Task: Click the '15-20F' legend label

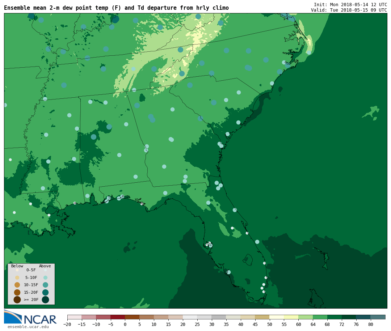Action: coord(31,292)
